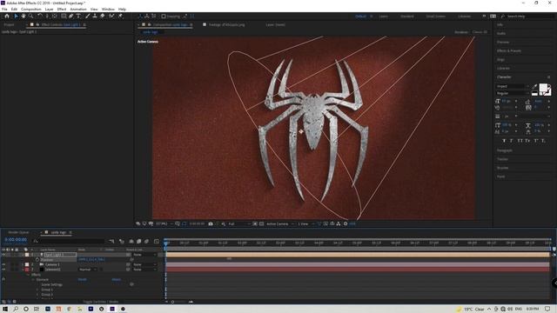The image size is (557, 313).
Task: Open the Composition menu
Action: tap(31, 9)
